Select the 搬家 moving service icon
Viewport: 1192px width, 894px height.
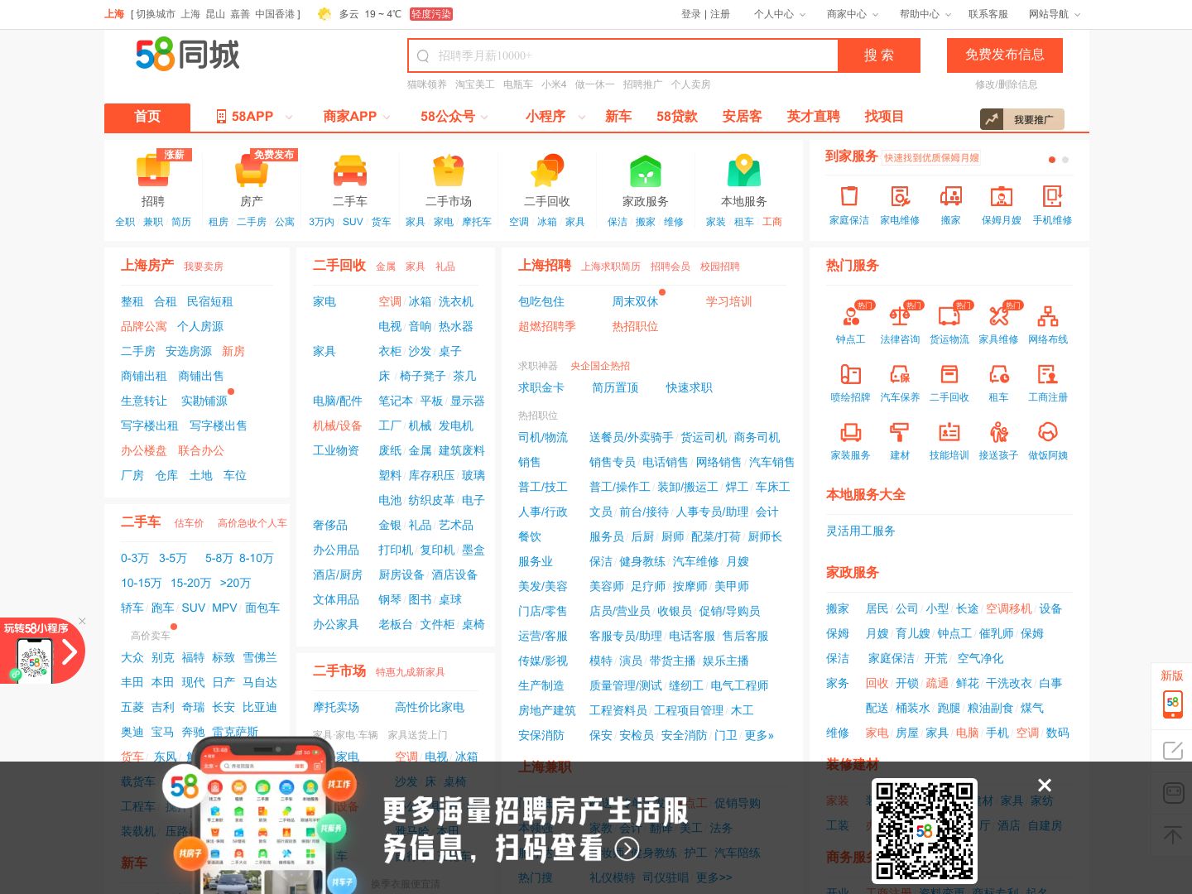[951, 196]
